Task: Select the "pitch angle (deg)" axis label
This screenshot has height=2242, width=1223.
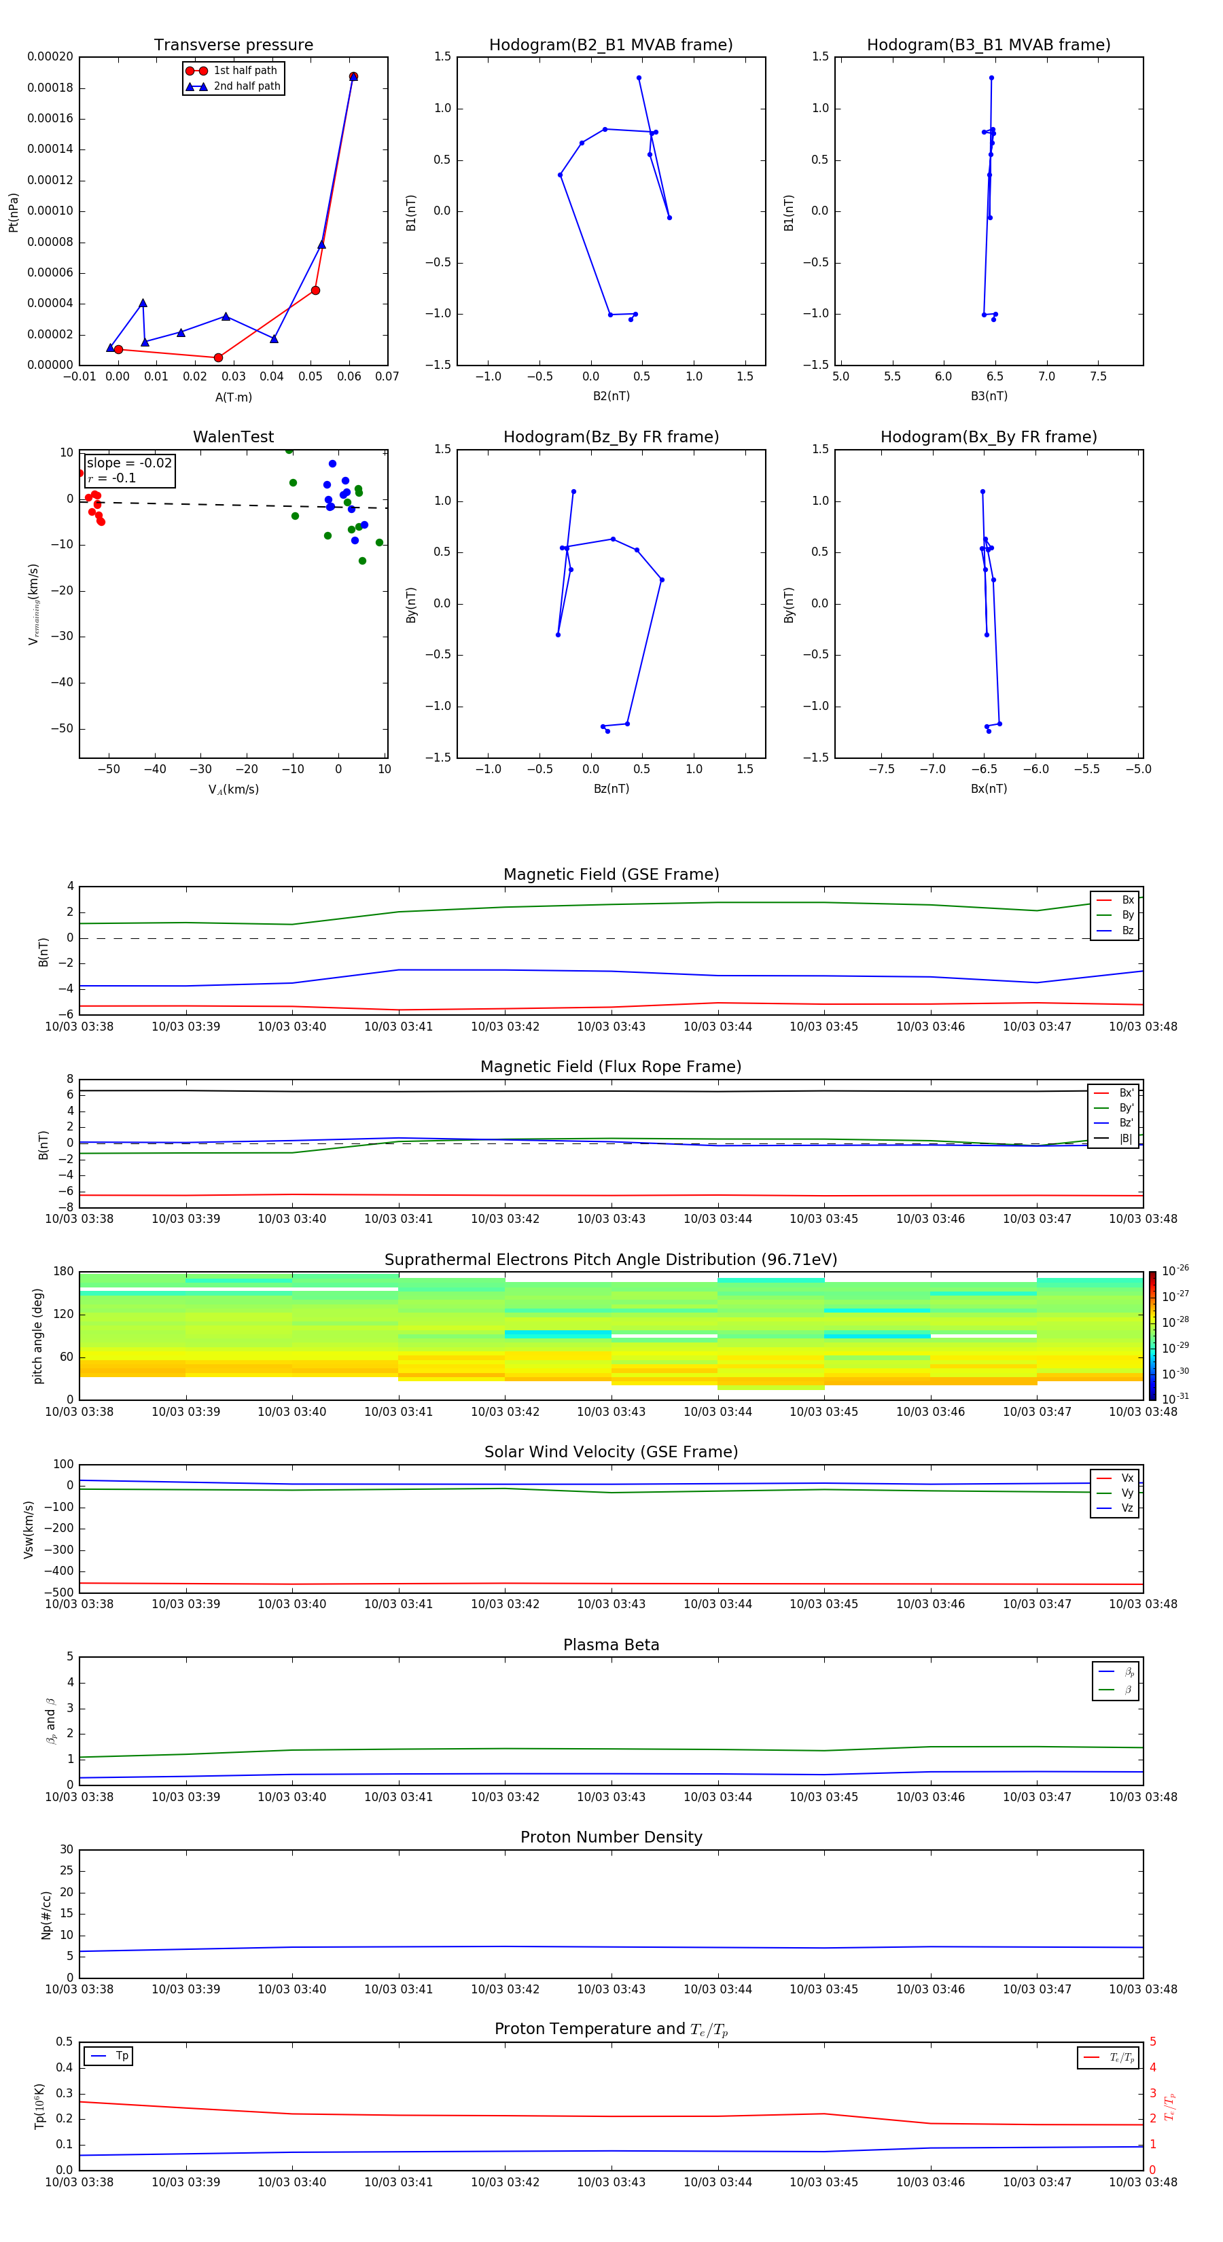Action: [37, 1336]
